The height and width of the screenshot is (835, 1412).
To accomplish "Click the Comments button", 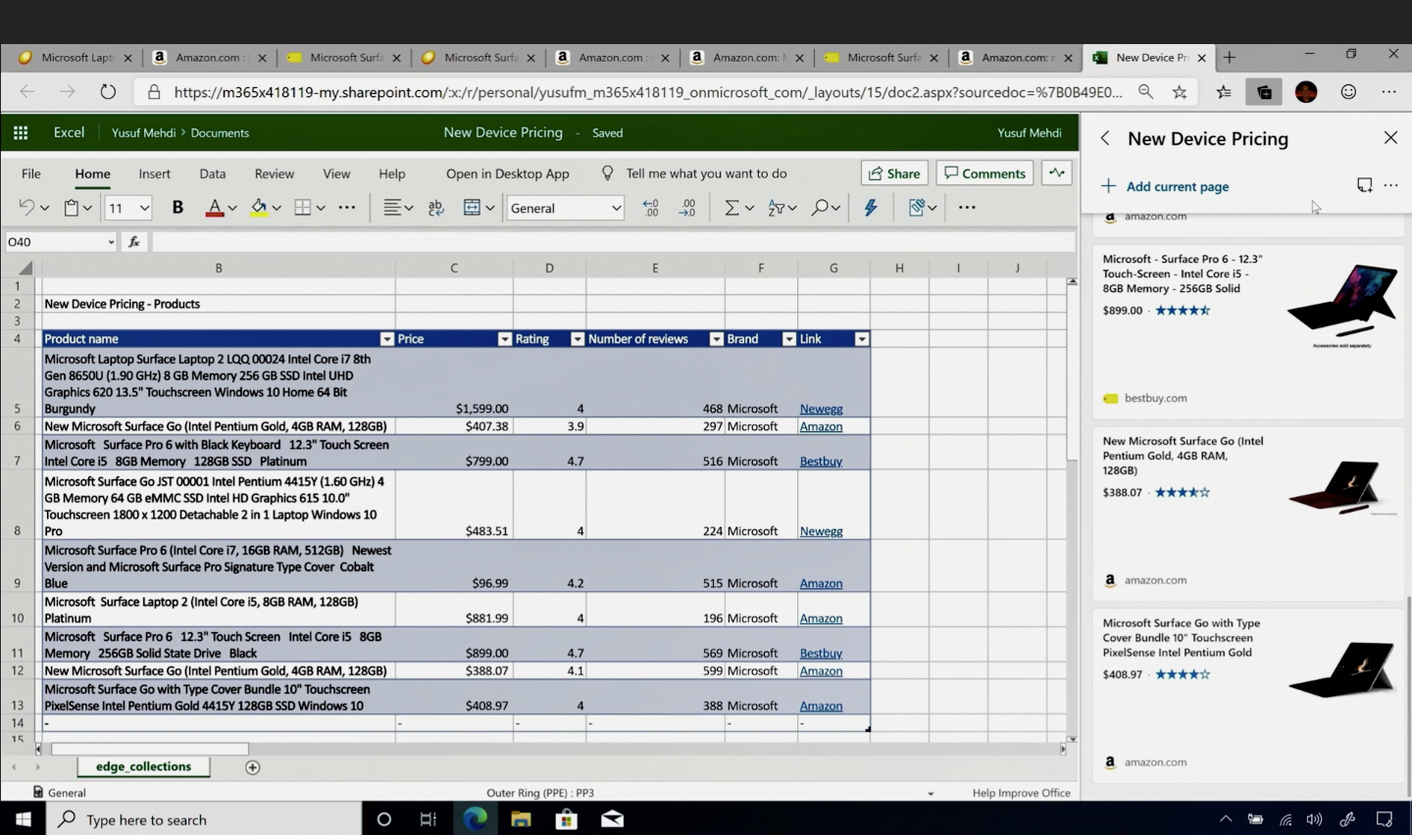I will (x=984, y=173).
